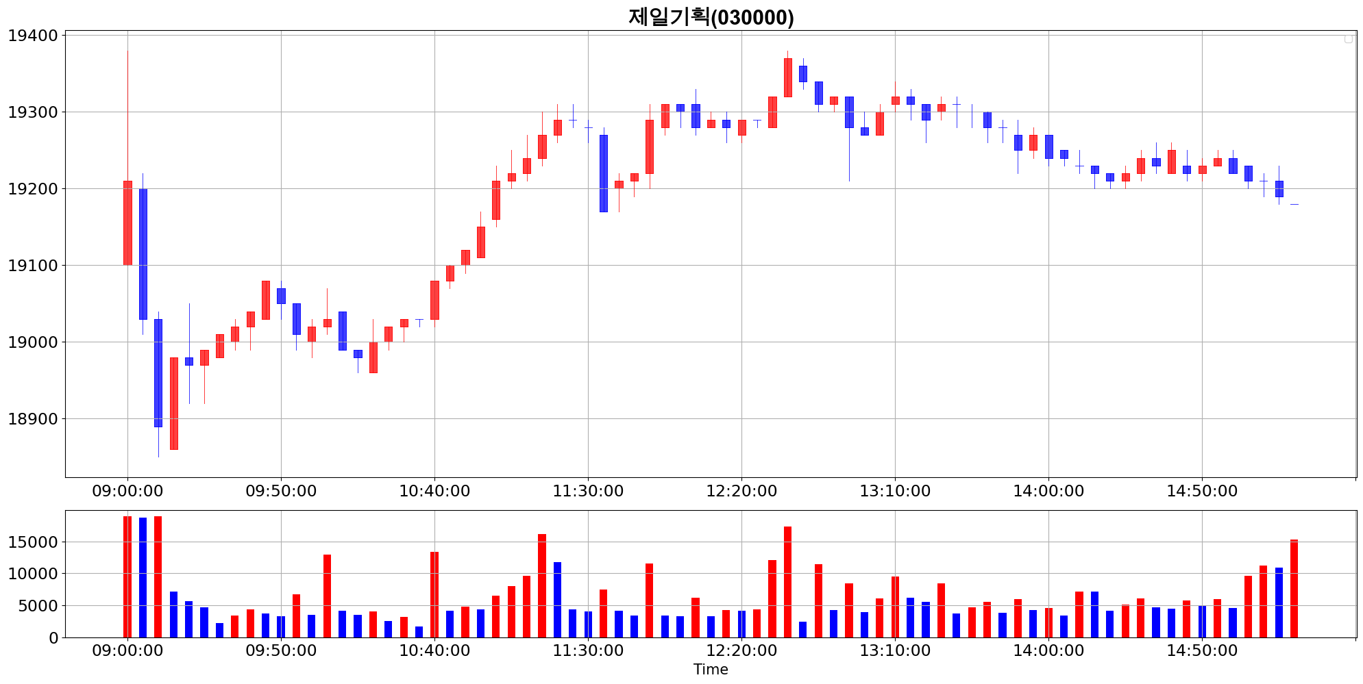Click the first red opening candle at 09:00
The width and height of the screenshot is (1363, 684).
pos(127,223)
